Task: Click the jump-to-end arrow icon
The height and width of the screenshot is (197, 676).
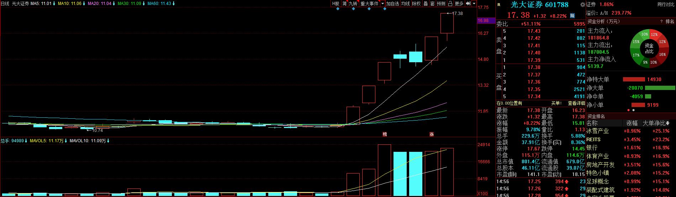Action: coord(468,4)
